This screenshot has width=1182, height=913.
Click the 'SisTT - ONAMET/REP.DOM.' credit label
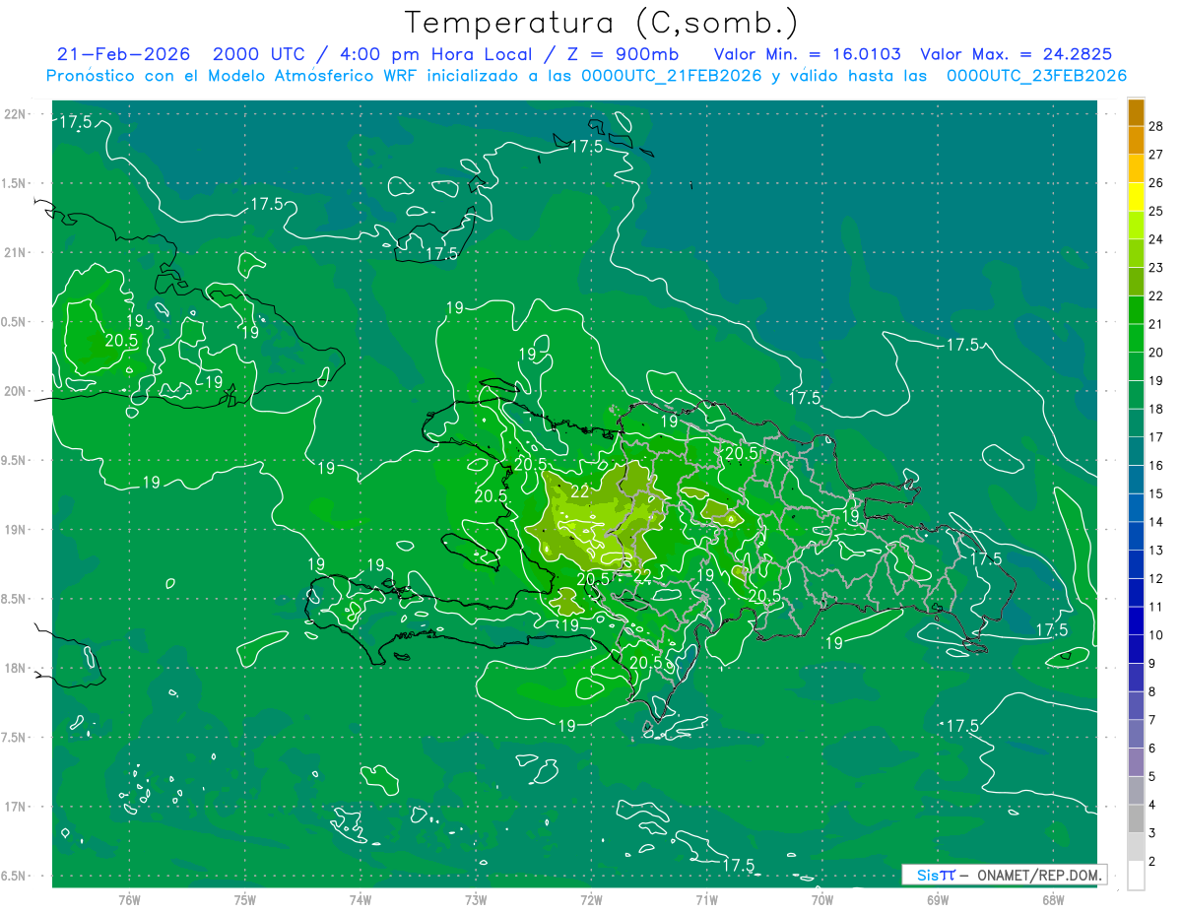coord(1005,875)
